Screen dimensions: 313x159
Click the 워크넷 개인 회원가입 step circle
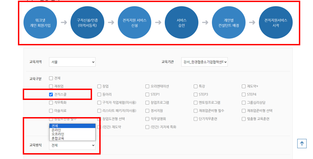click(x=40, y=22)
